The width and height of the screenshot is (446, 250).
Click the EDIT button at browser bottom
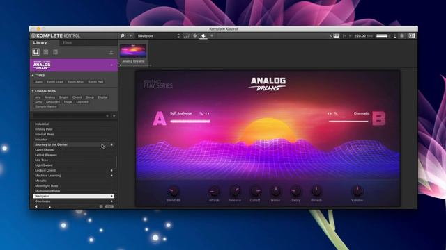109,206
